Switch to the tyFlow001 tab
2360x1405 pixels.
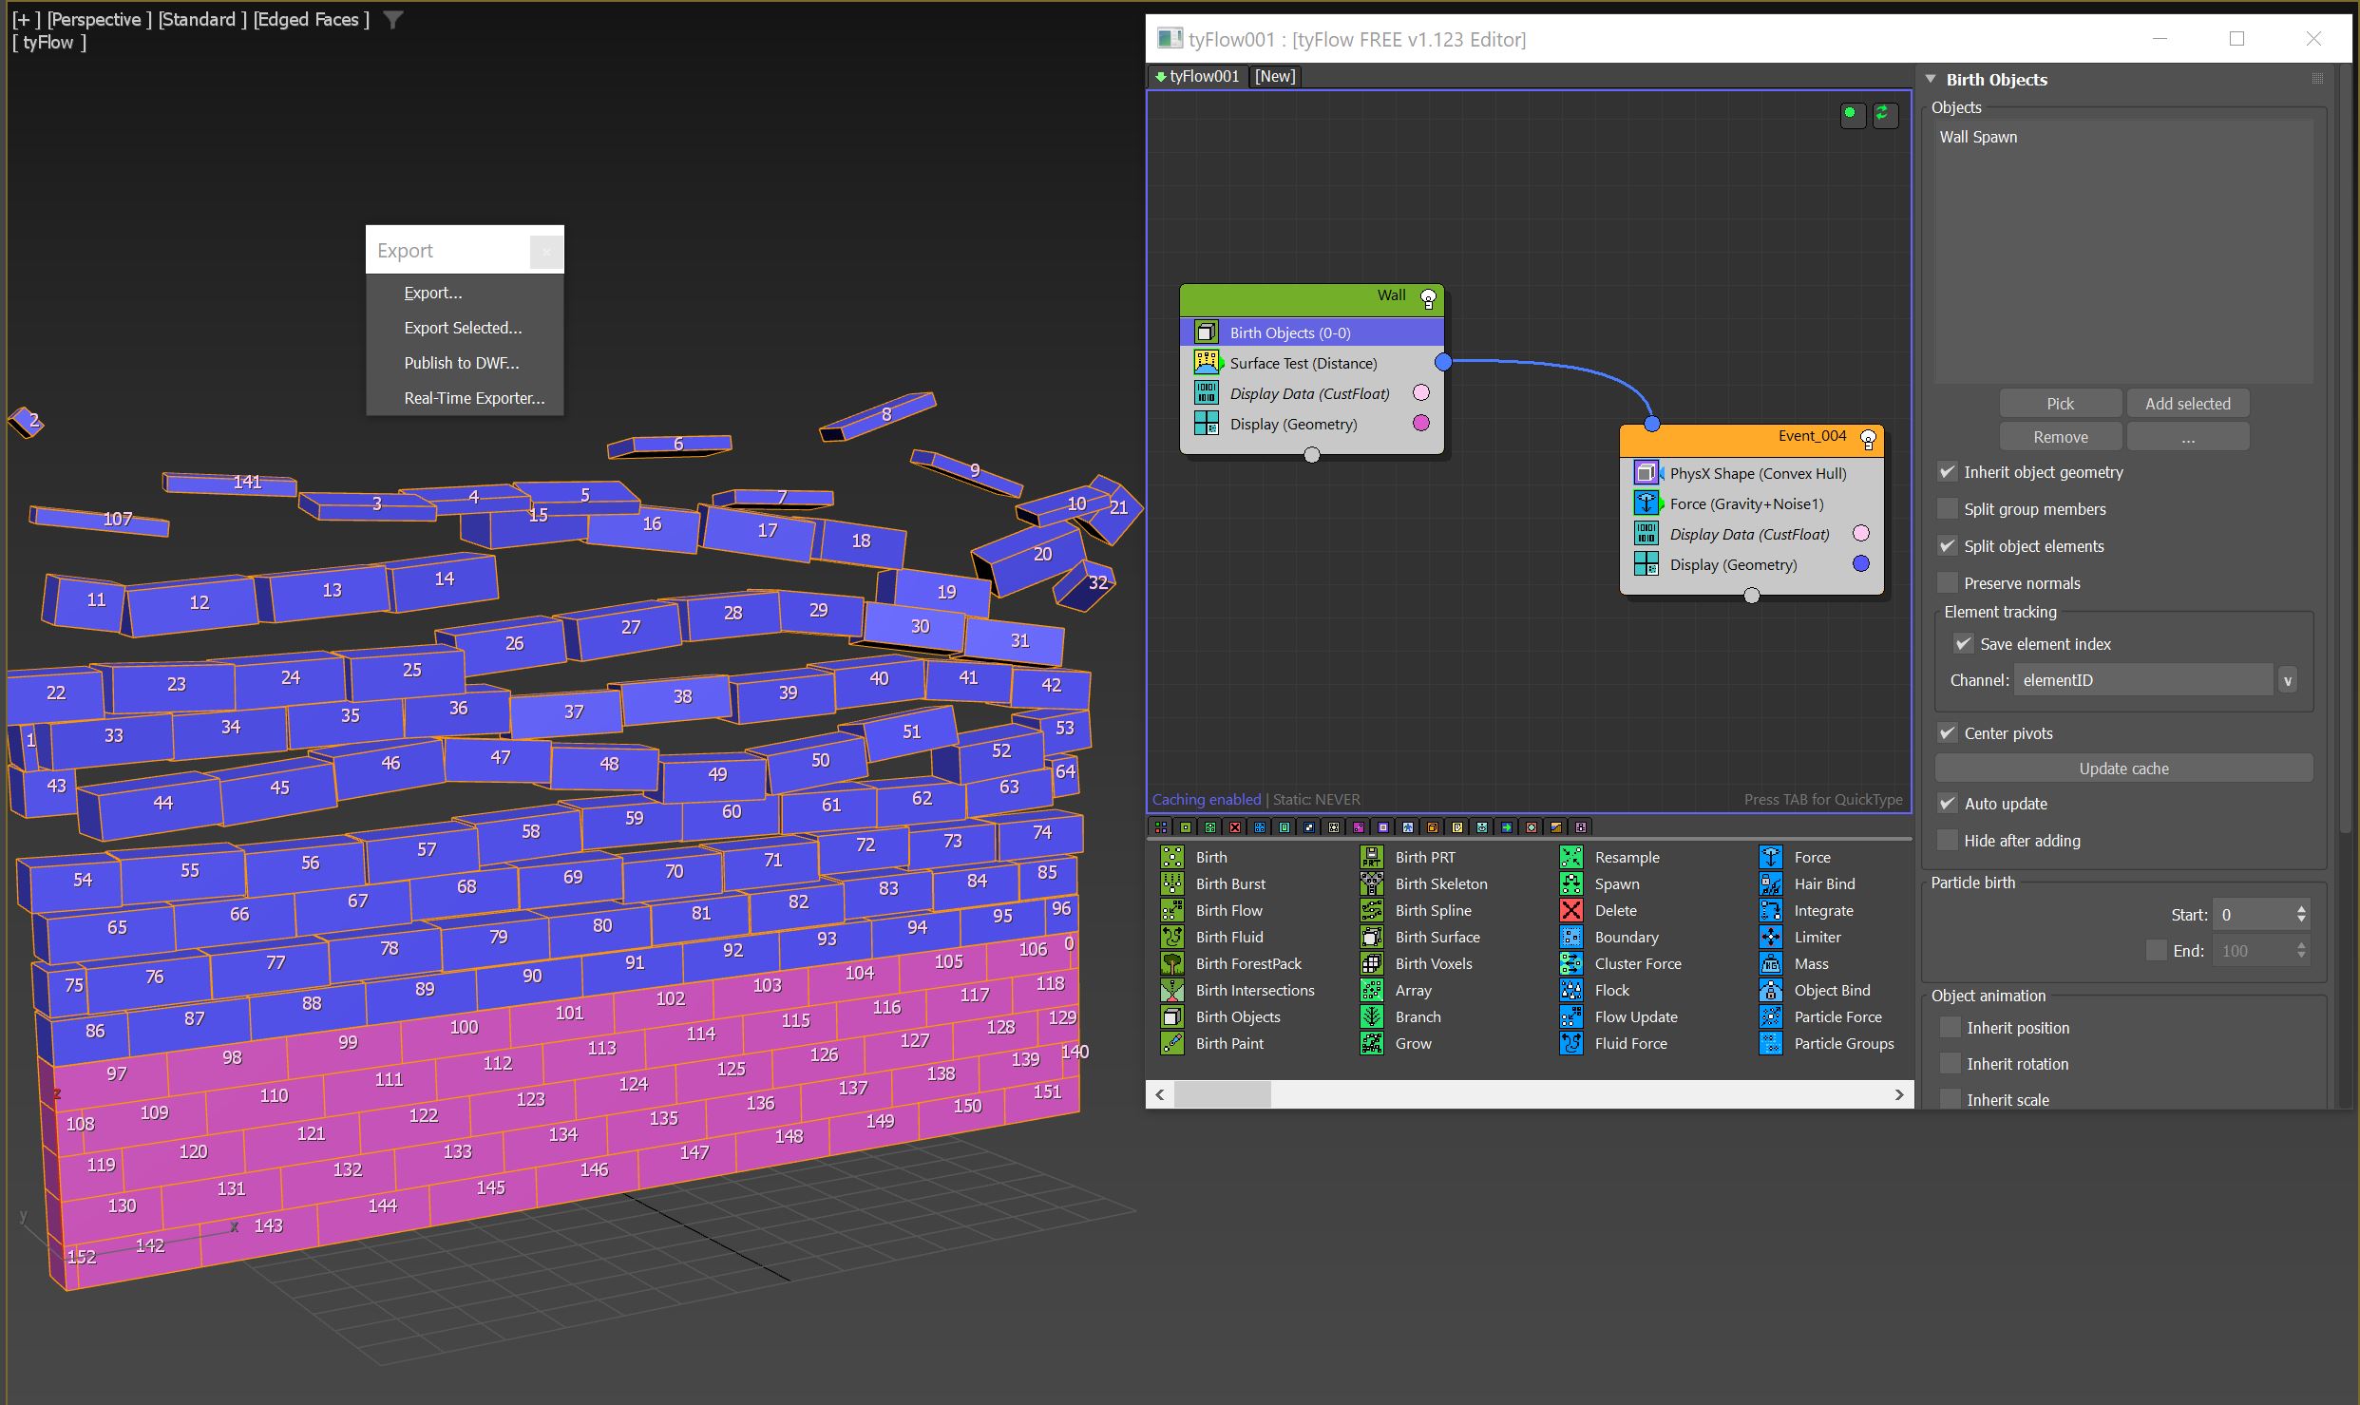point(1197,76)
